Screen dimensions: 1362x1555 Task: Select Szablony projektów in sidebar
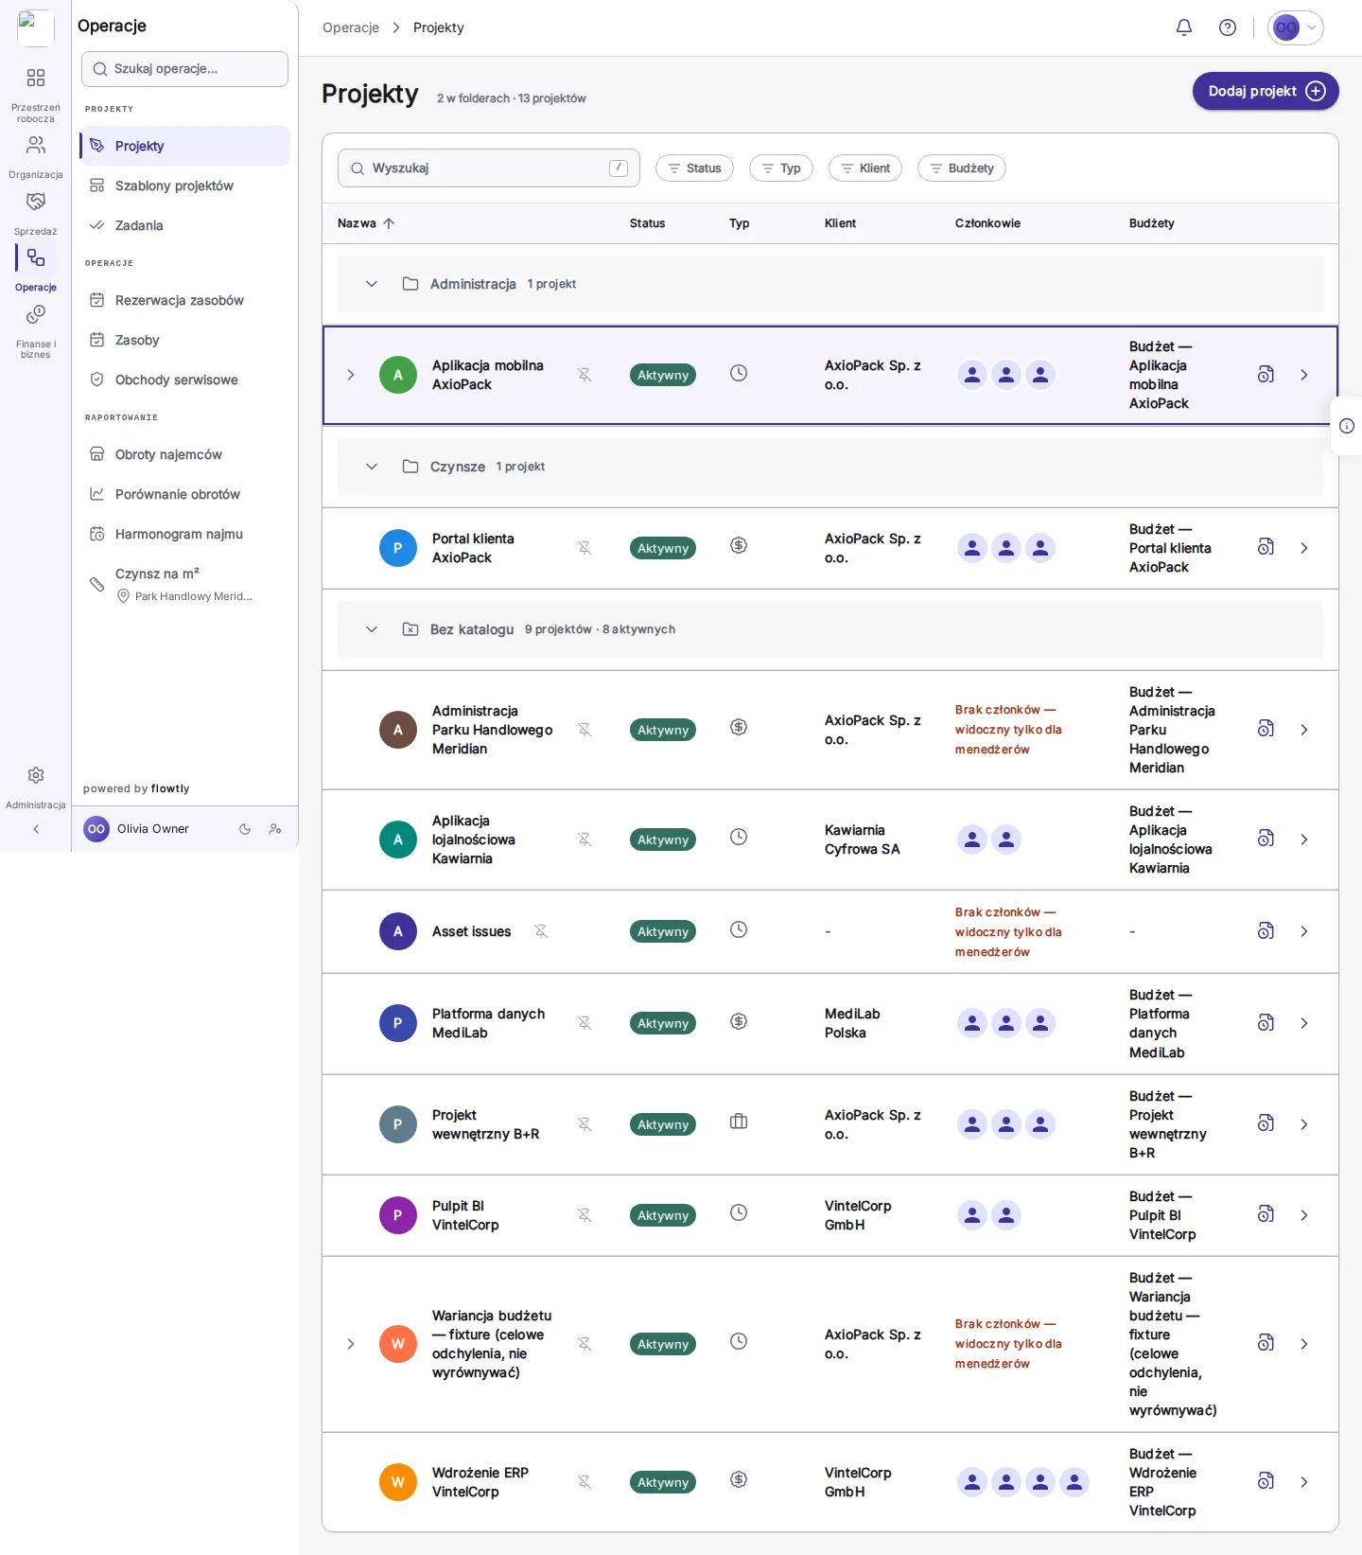point(185,186)
